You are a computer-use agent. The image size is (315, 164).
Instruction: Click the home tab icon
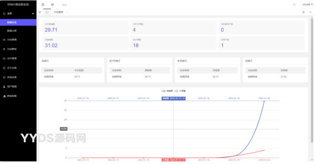point(47,12)
